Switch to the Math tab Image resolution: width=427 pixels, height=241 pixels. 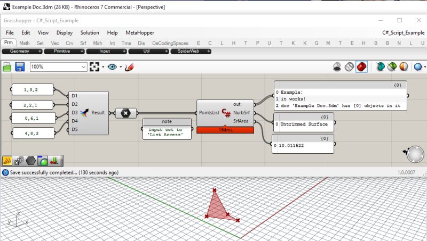pyautogui.click(x=24, y=43)
